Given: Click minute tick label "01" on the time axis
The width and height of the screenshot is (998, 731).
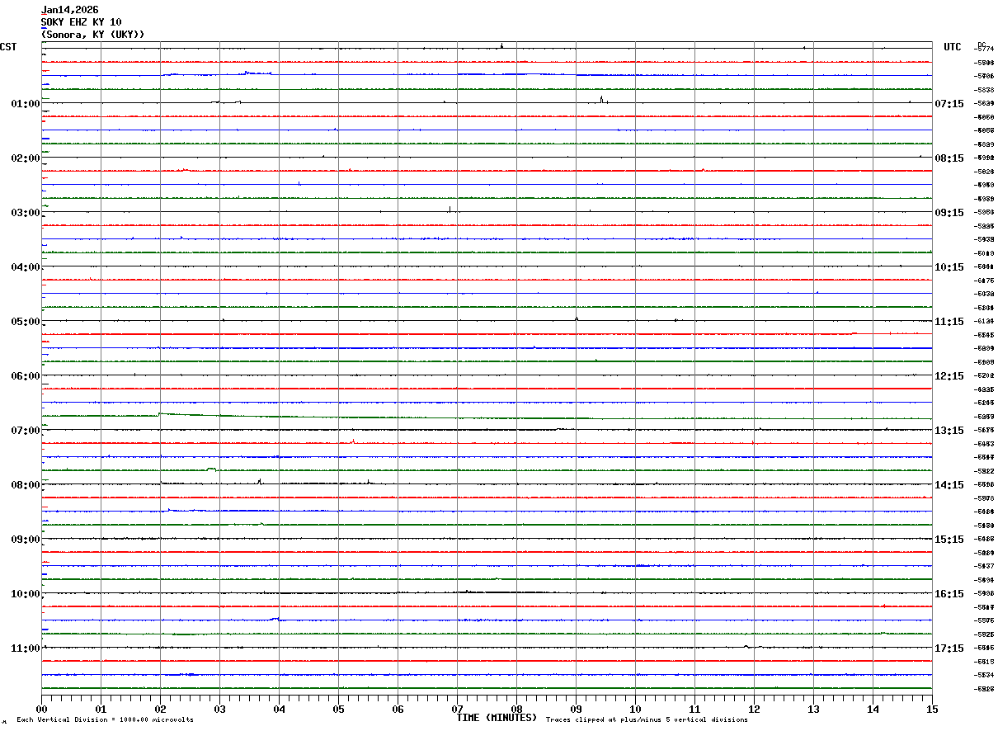Looking at the screenshot, I should (x=101, y=709).
